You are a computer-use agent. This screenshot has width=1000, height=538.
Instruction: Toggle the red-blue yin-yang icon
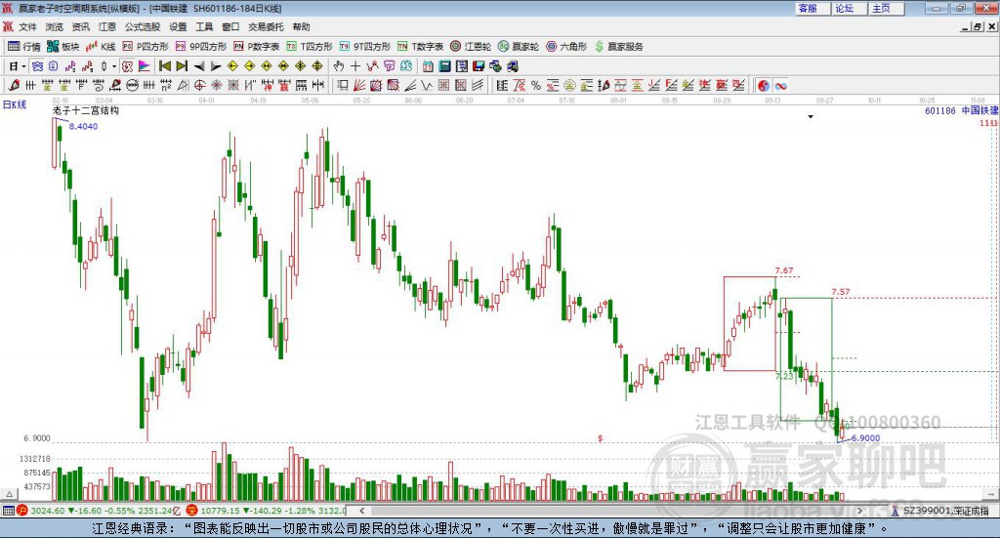[764, 85]
